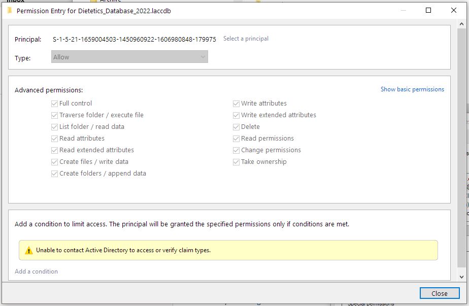Toggle the Take ownership permission
This screenshot has width=469, height=306.
click(x=236, y=161)
